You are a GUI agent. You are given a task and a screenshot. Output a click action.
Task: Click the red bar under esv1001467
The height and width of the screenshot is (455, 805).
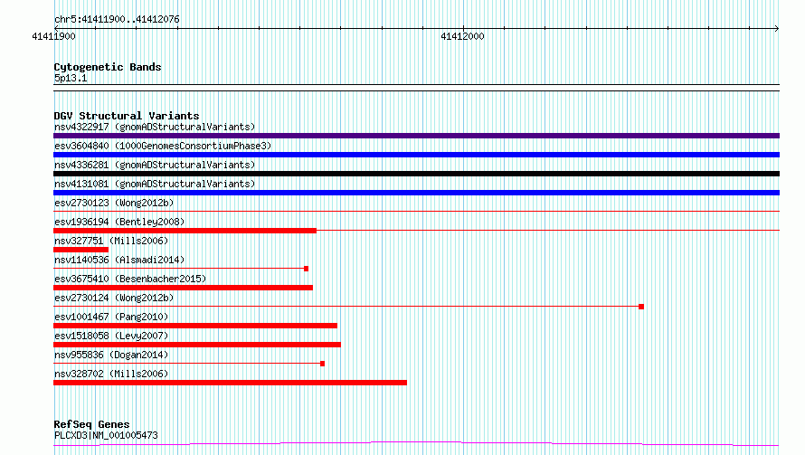pos(195,326)
